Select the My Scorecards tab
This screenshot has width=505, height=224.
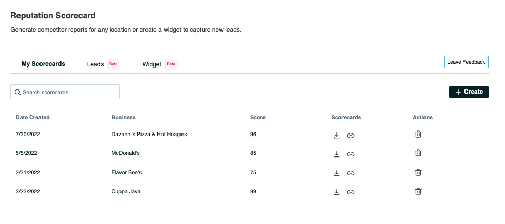point(43,64)
